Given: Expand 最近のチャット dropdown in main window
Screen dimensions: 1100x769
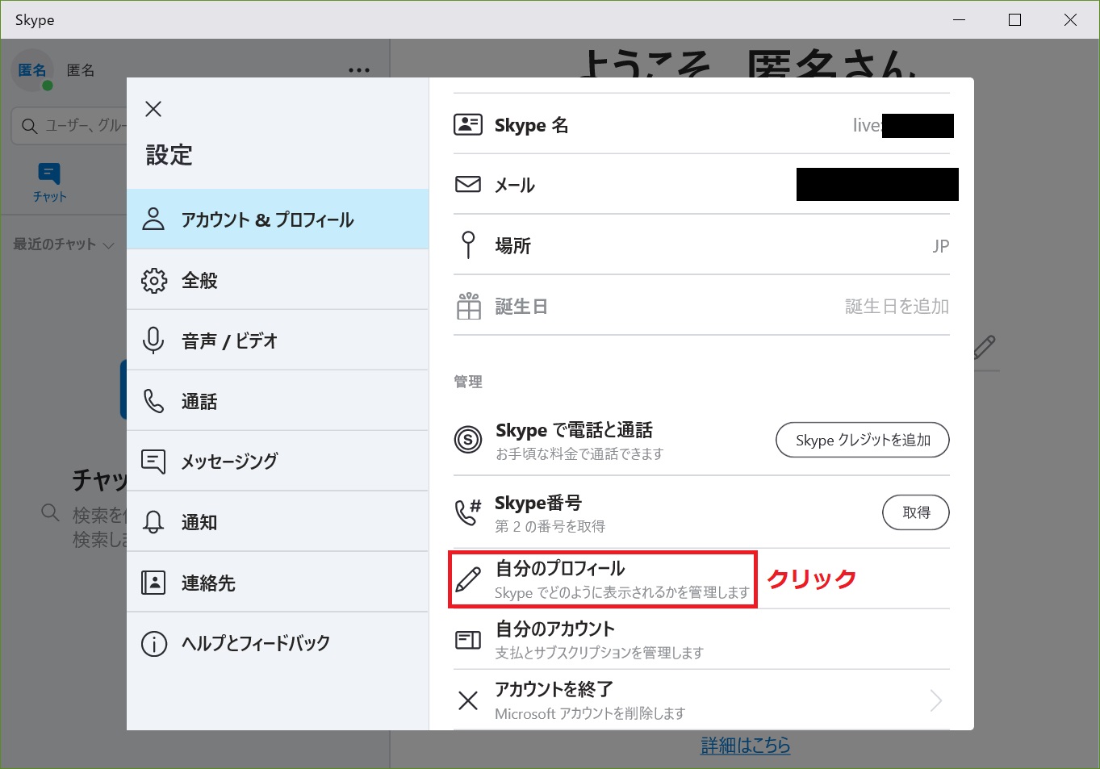Looking at the screenshot, I should (x=63, y=244).
